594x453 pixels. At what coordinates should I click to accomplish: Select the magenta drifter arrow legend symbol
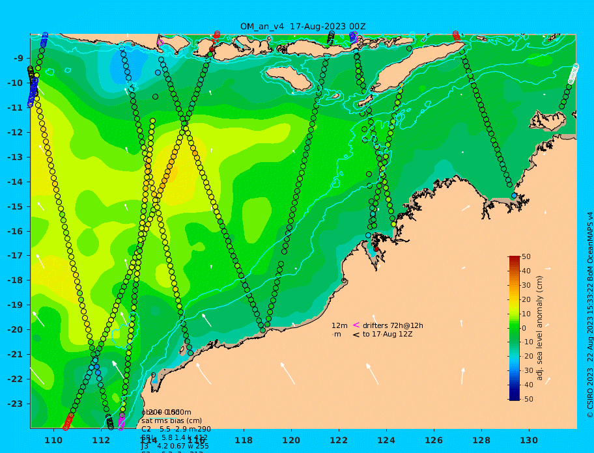356,325
